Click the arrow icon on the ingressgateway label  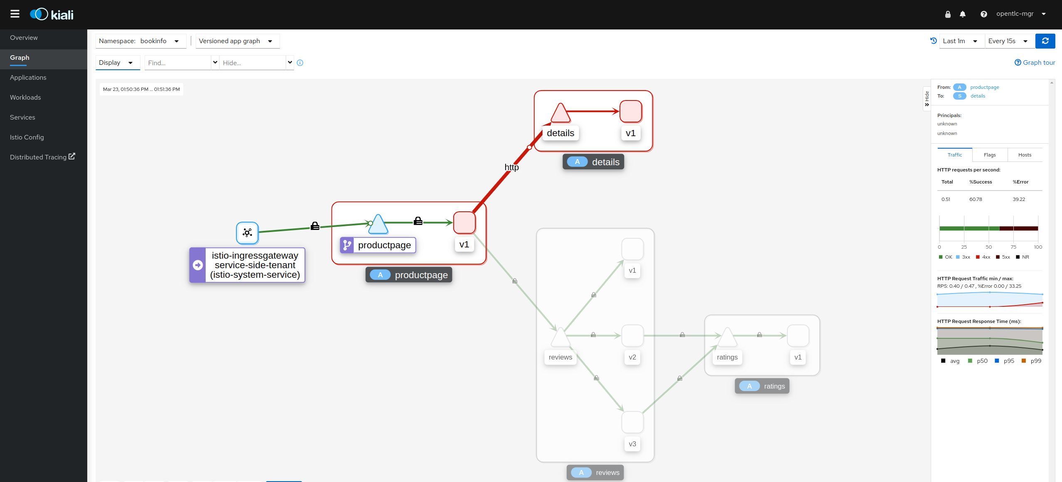click(x=198, y=265)
